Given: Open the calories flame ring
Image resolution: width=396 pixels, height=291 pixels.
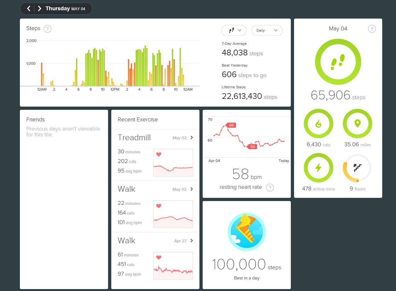Looking at the screenshot, I should [318, 124].
